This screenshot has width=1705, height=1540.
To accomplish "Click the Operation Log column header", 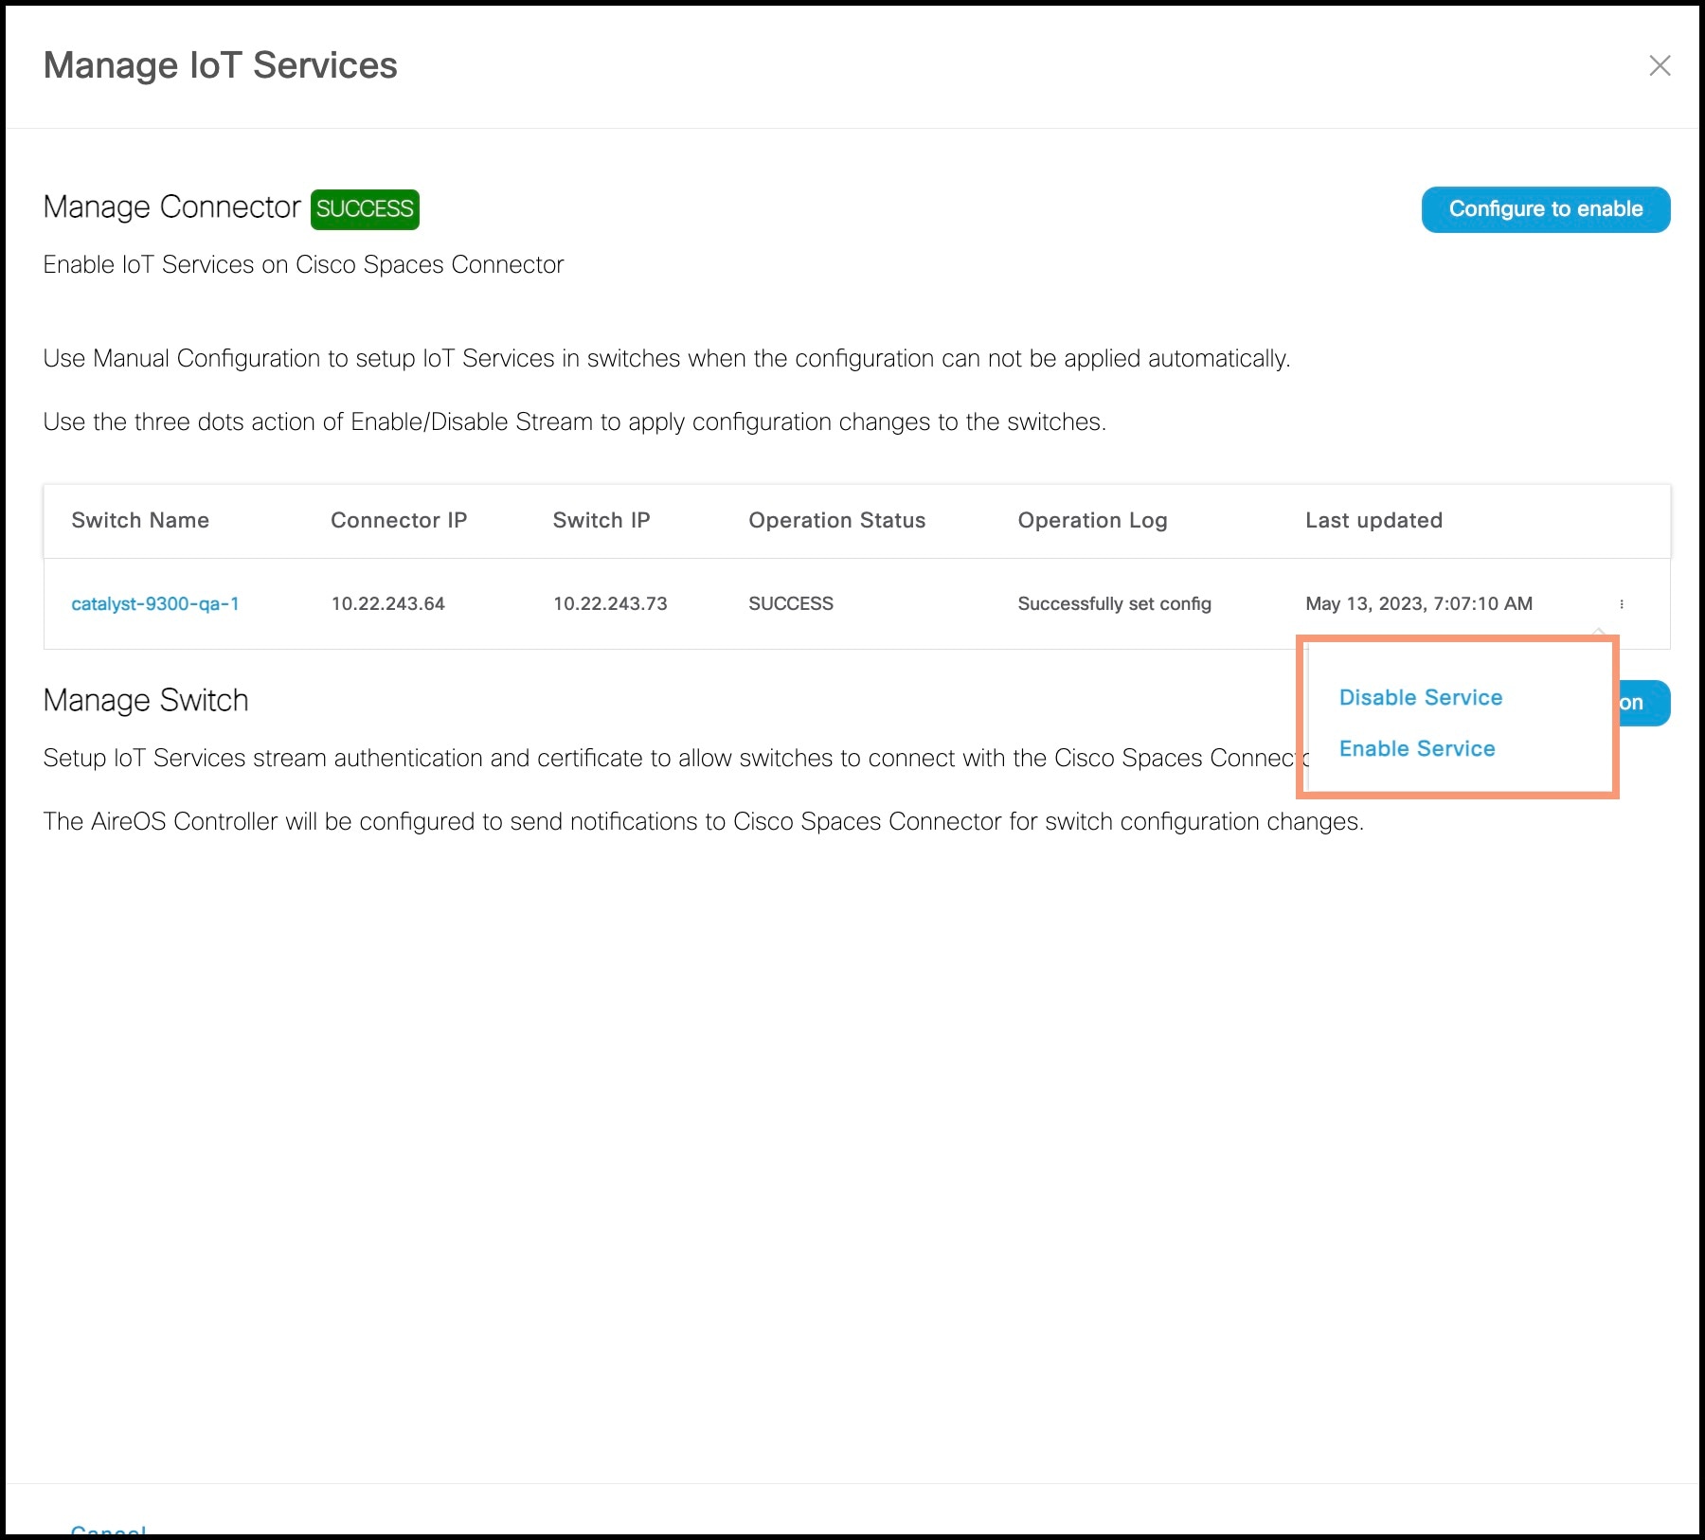I will 1092,520.
